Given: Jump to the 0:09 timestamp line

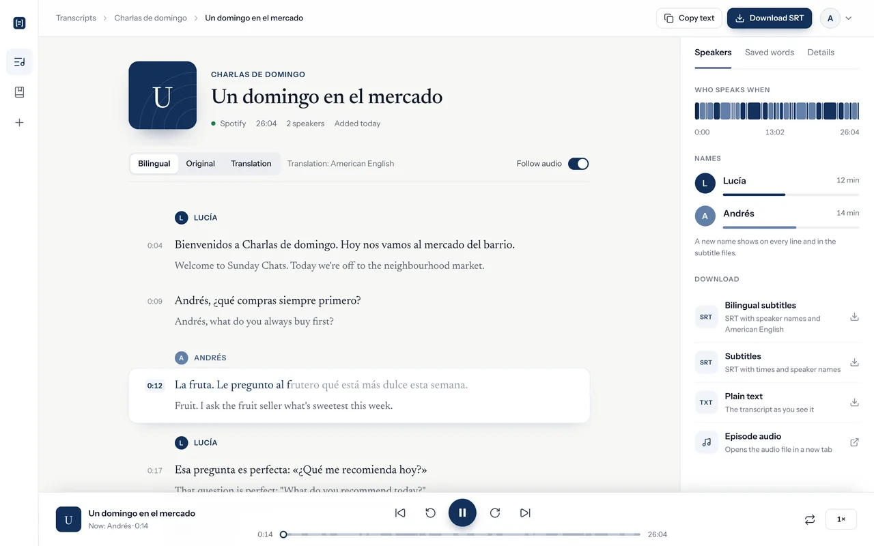Looking at the screenshot, I should tap(155, 302).
